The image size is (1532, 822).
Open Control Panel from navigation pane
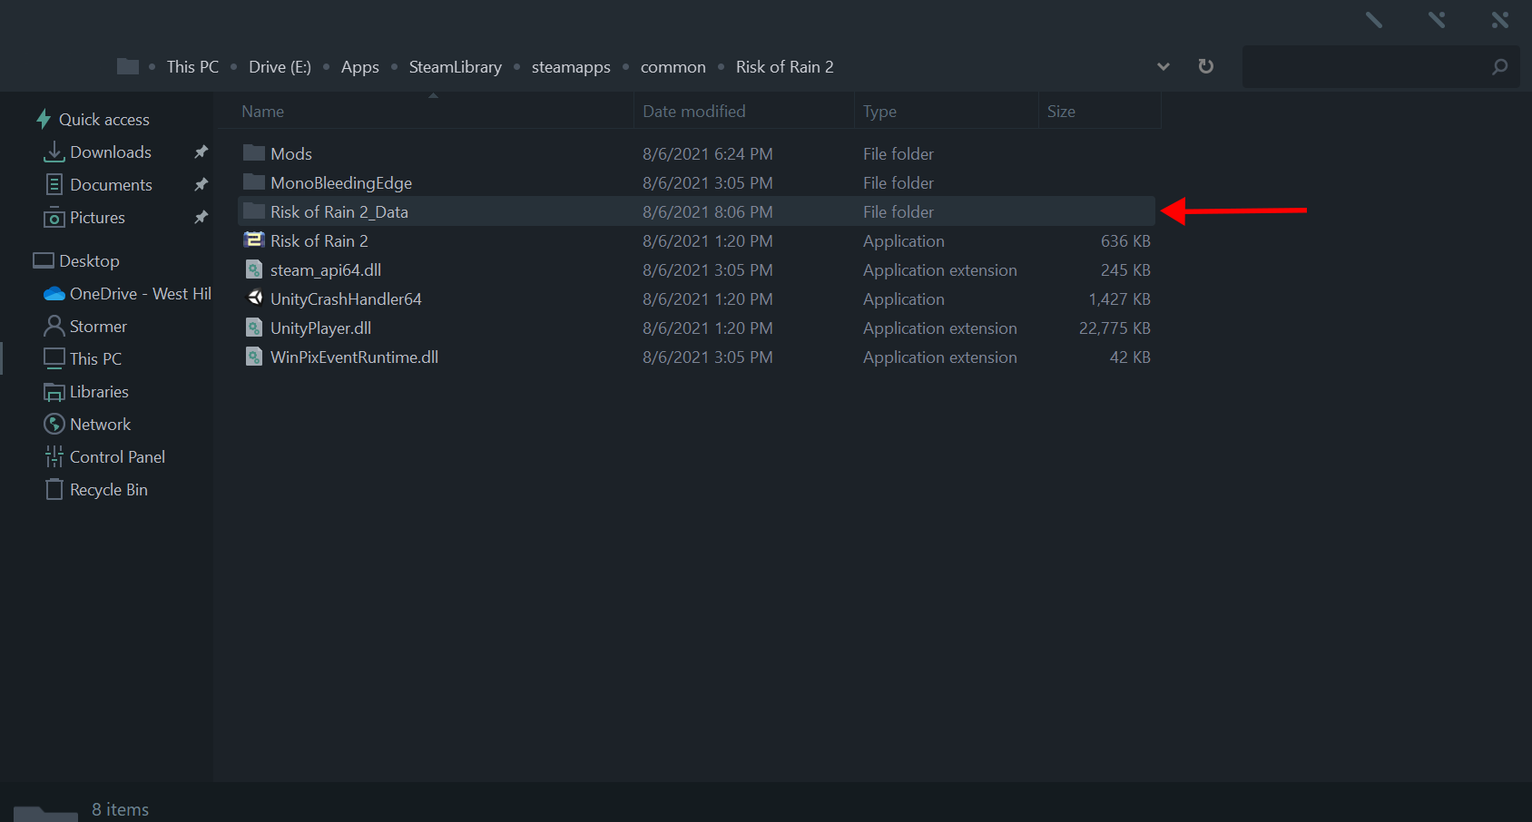tap(117, 457)
